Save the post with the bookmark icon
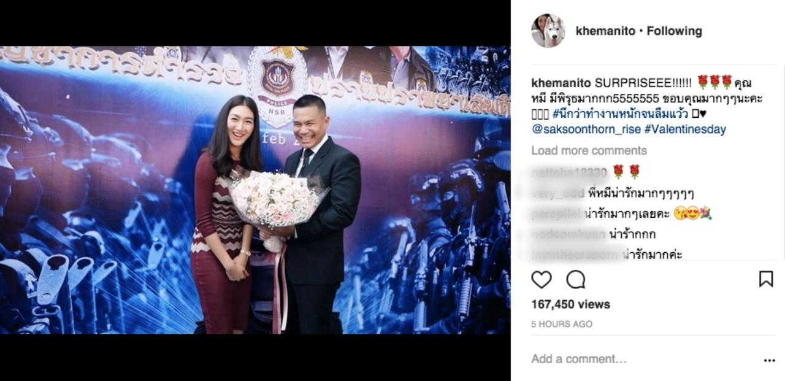This screenshot has height=381, width=785. (766, 279)
